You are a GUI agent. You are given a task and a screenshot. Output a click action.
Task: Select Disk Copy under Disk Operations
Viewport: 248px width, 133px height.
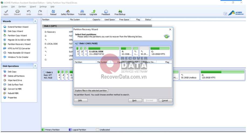pos(12,72)
